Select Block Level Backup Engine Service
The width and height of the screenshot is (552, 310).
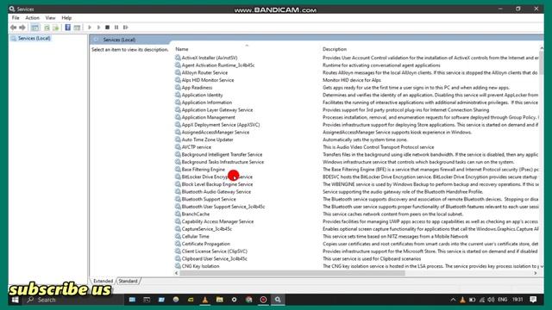(216, 184)
